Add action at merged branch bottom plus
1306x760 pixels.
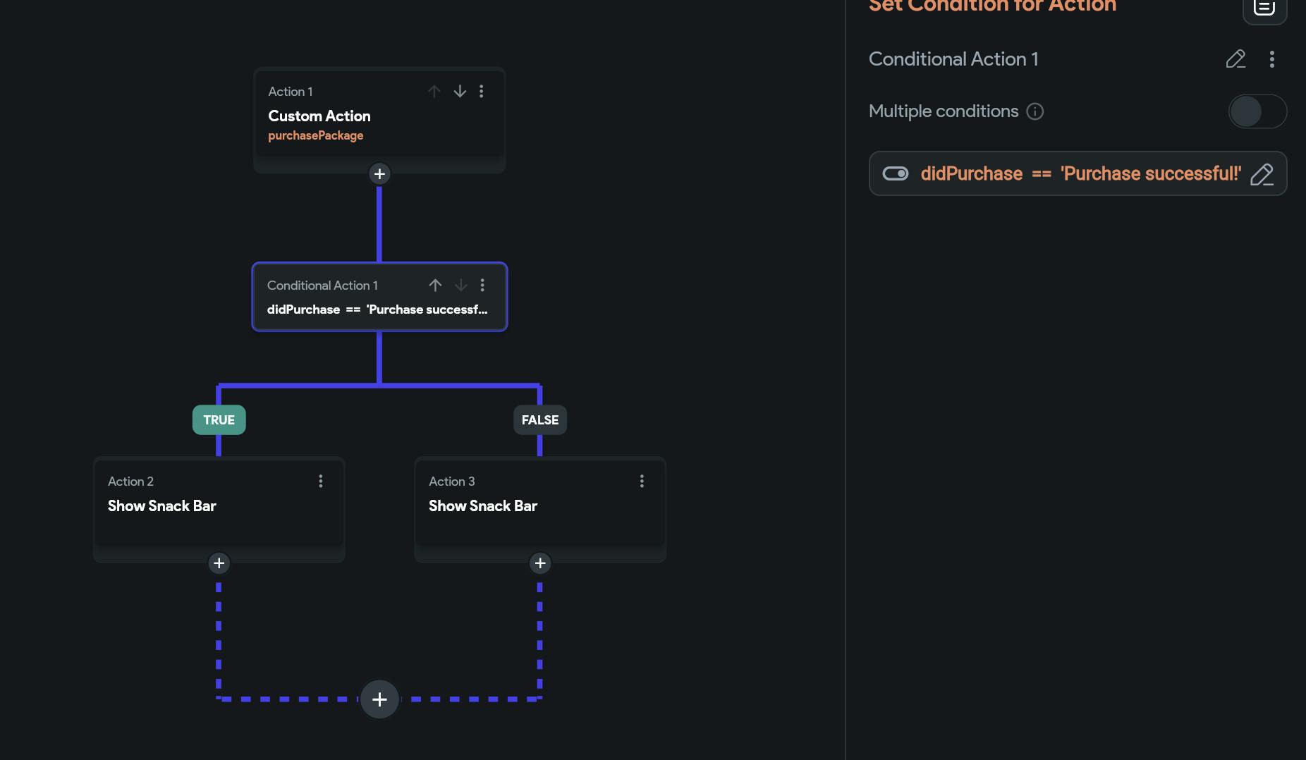379,699
